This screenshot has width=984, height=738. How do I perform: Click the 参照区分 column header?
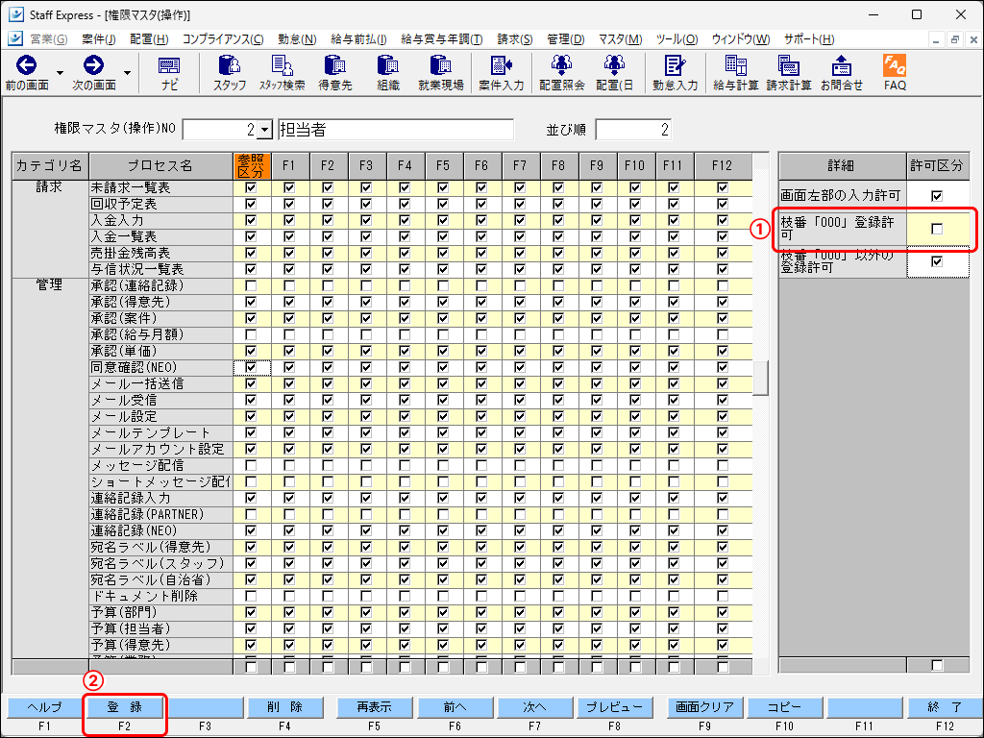click(x=251, y=165)
